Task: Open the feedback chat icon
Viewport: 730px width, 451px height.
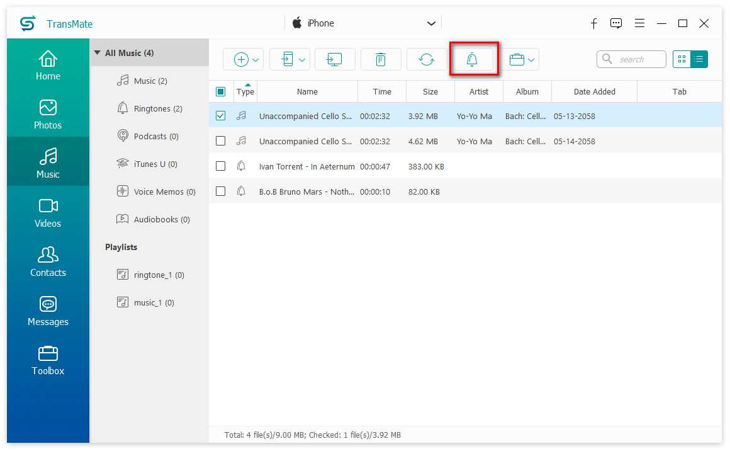Action: 616,23
